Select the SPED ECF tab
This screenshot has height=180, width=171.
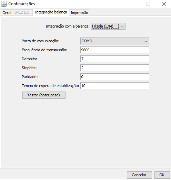(23, 12)
